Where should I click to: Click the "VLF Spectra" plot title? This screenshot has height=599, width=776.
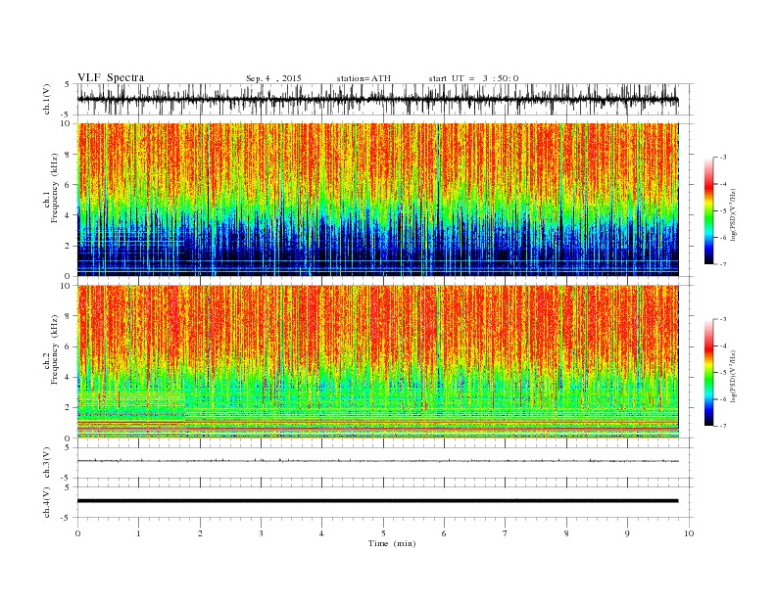coord(111,77)
